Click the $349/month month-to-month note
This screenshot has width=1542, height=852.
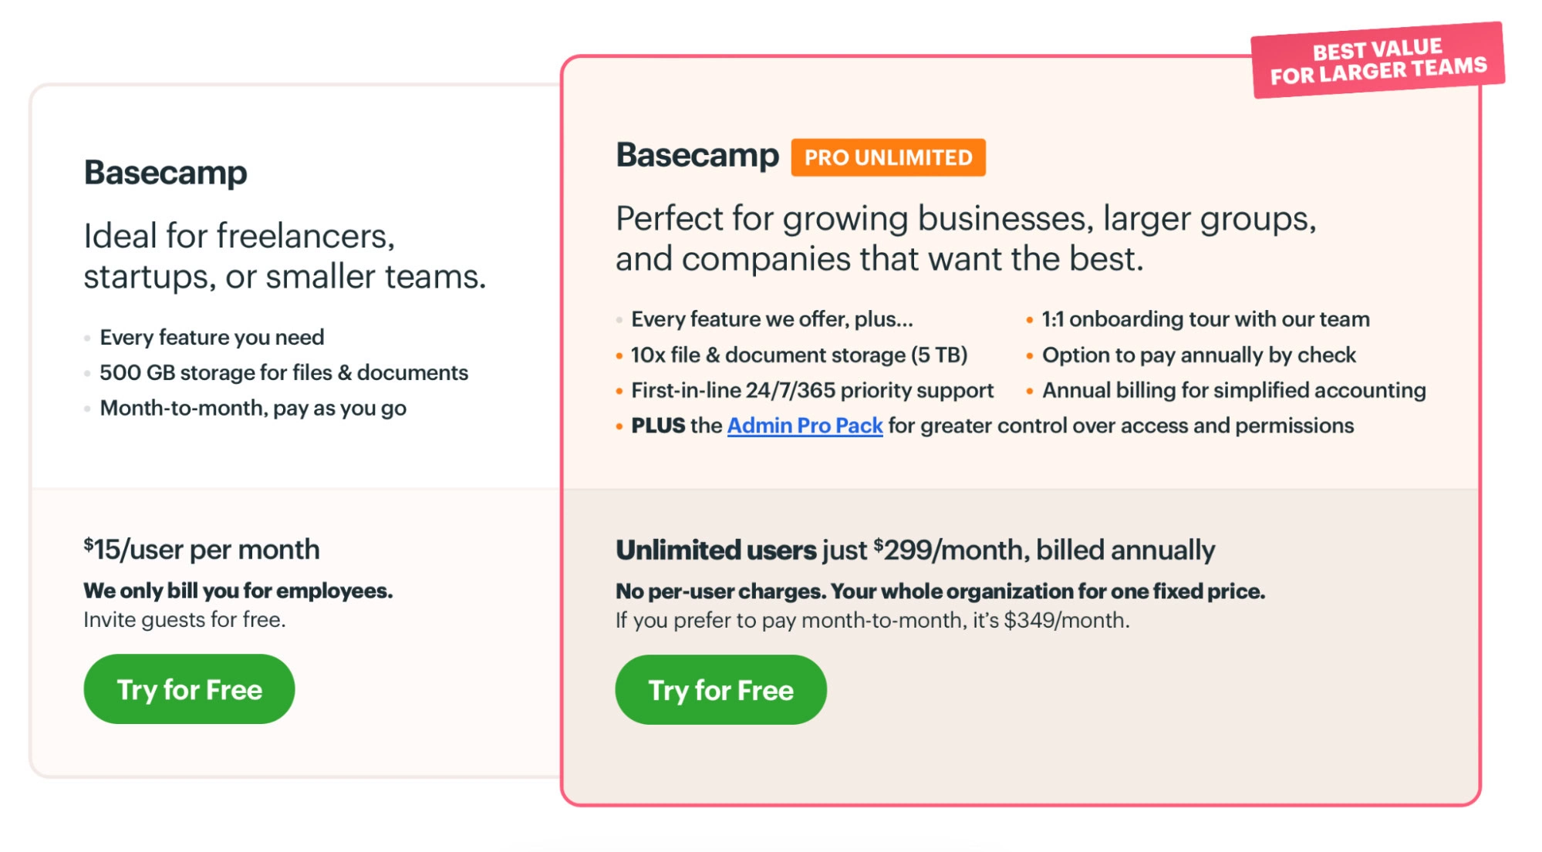point(872,621)
